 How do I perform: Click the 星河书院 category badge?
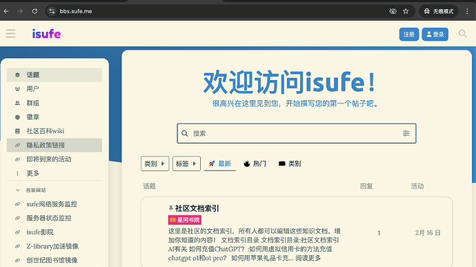(x=185, y=220)
